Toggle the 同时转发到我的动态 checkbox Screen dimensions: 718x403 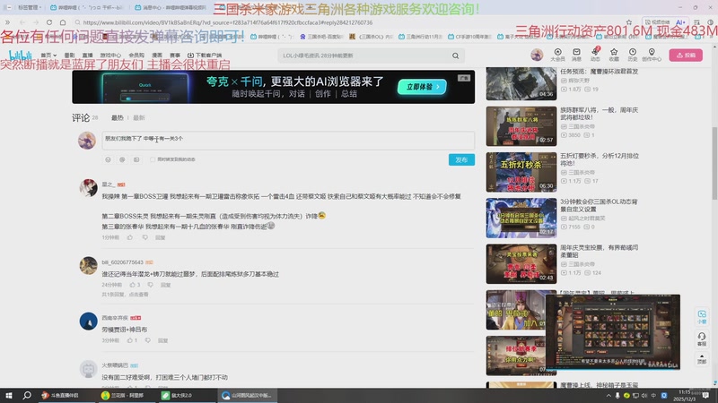[x=153, y=159]
